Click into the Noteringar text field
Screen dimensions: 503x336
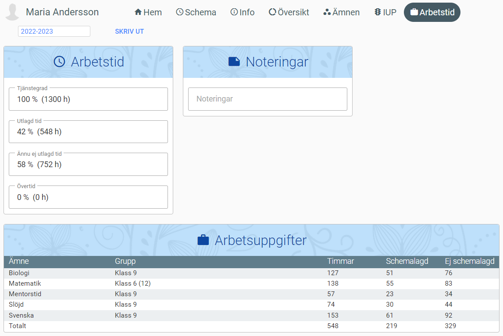[268, 99]
